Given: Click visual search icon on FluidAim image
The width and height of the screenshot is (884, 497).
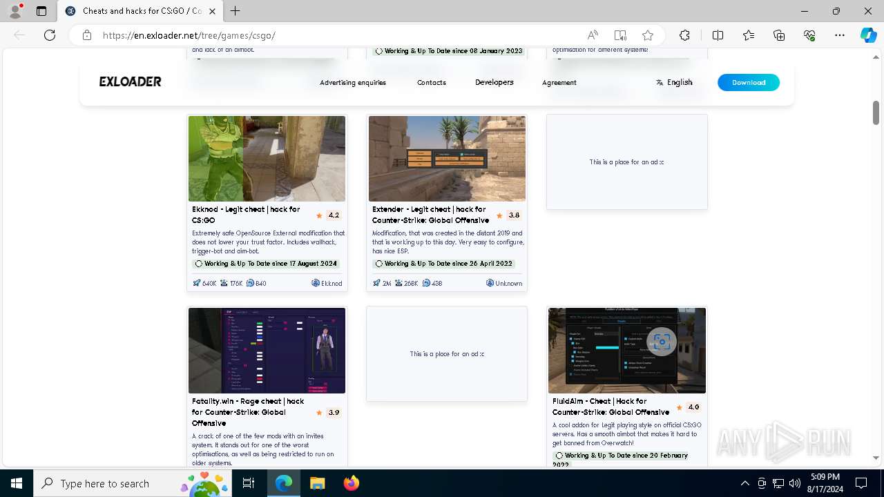Looking at the screenshot, I should 662,341.
